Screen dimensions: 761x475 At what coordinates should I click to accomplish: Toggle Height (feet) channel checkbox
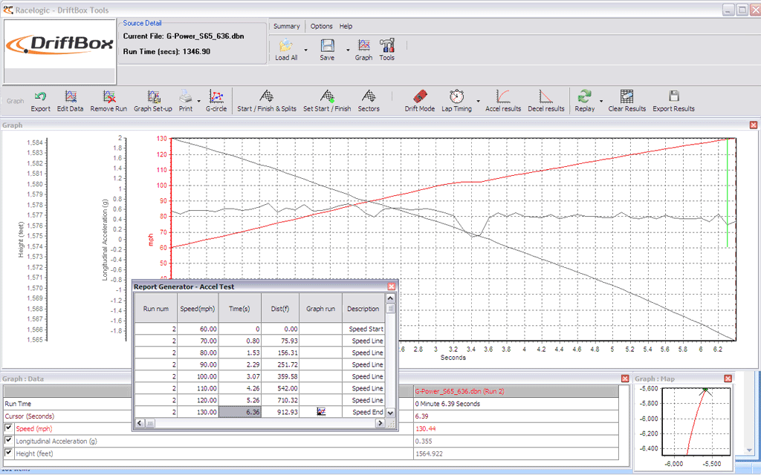8,453
